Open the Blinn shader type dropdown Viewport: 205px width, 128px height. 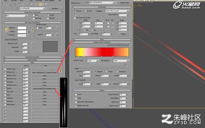coord(17,16)
